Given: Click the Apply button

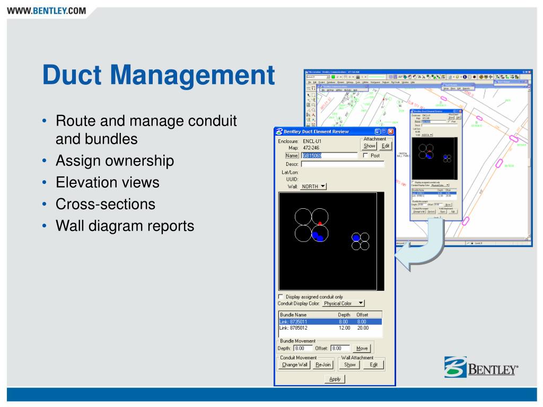Looking at the screenshot, I should click(335, 379).
